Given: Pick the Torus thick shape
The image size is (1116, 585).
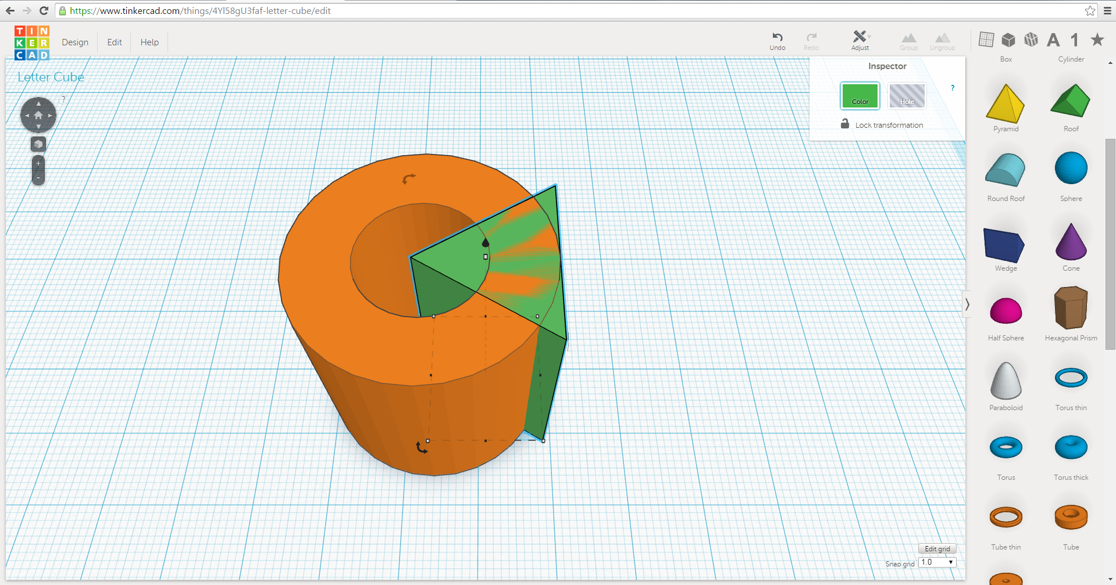Looking at the screenshot, I should click(1071, 447).
